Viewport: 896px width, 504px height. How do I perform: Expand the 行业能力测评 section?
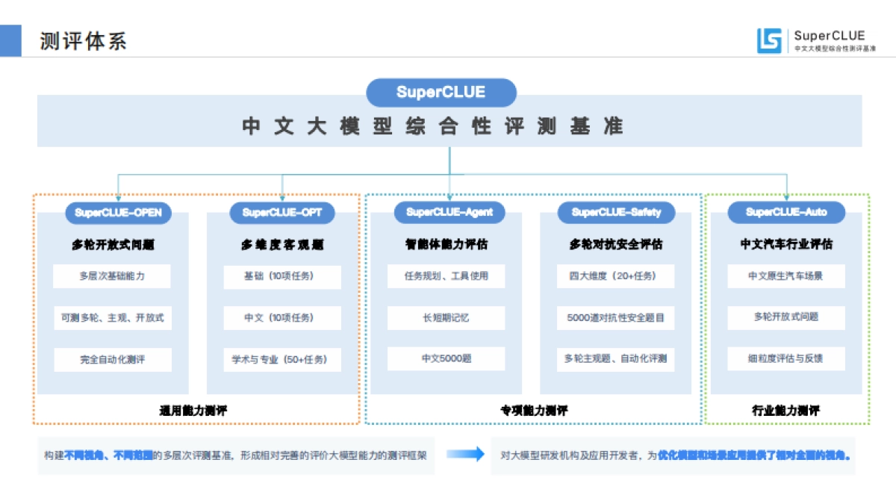tap(785, 409)
